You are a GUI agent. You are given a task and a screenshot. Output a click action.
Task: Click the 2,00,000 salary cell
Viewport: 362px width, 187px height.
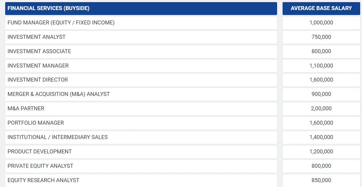click(321, 108)
